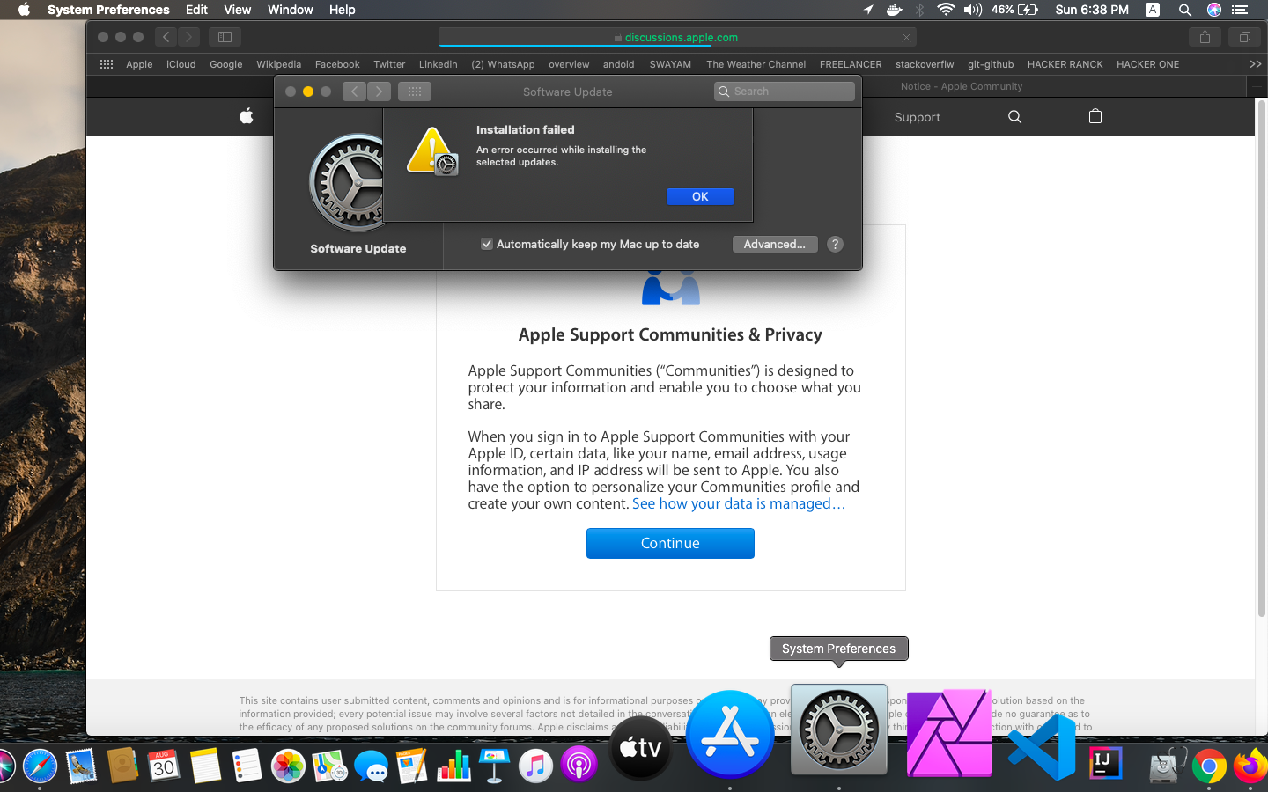The height and width of the screenshot is (792, 1268).
Task: Open the Music app in the dock
Action: pyautogui.click(x=535, y=766)
